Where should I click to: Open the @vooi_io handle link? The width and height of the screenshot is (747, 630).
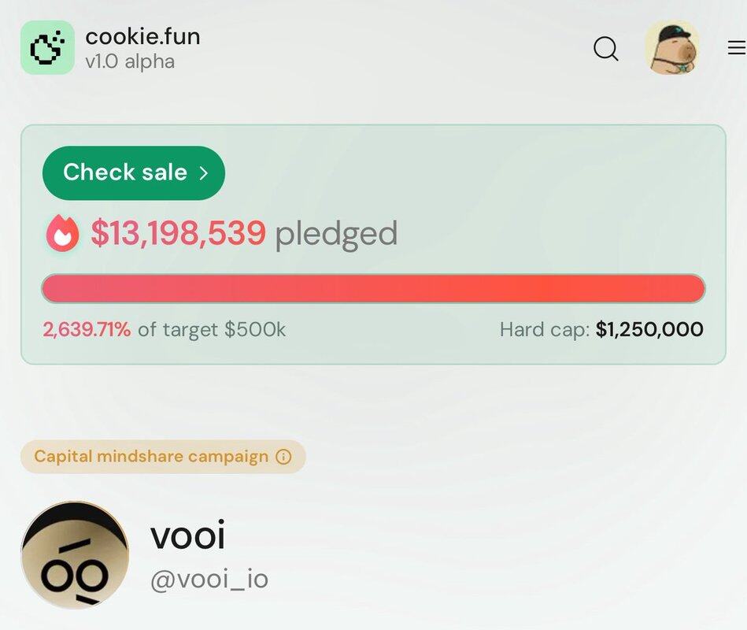(209, 579)
